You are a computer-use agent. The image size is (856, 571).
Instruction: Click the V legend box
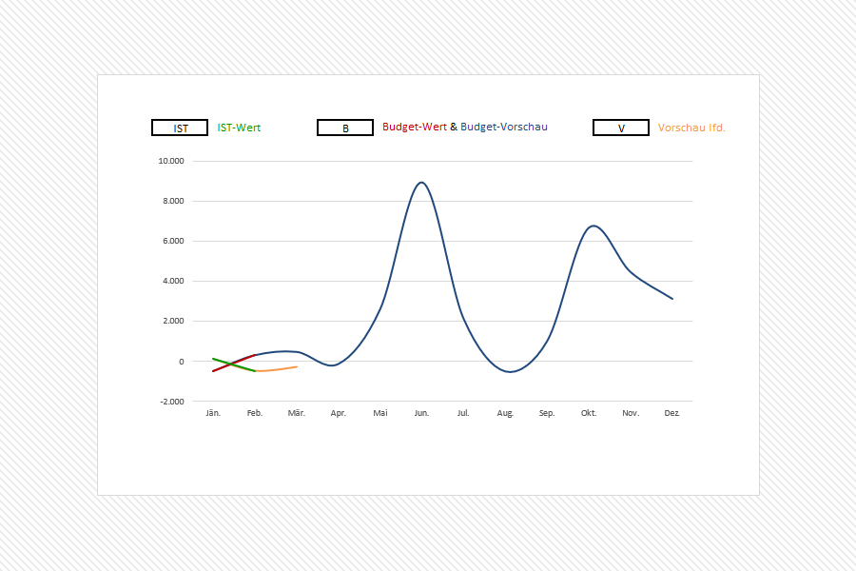coord(620,128)
